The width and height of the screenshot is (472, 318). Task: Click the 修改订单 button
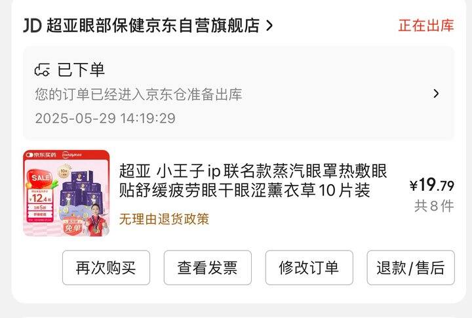pyautogui.click(x=309, y=268)
